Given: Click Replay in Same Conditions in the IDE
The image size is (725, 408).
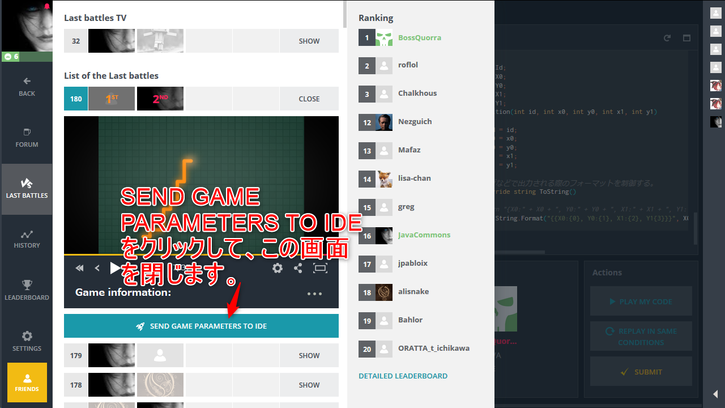Looking at the screenshot, I should tap(641, 337).
